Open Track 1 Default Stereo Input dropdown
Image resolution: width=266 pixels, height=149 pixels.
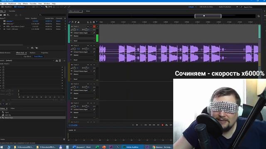tap(83, 33)
